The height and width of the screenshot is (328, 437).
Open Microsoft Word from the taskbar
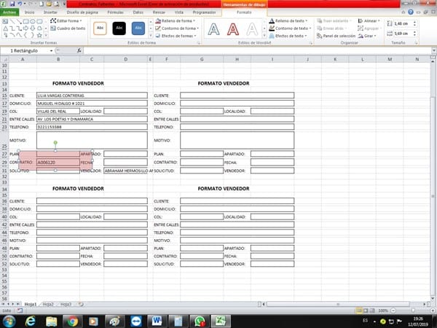tap(157, 321)
